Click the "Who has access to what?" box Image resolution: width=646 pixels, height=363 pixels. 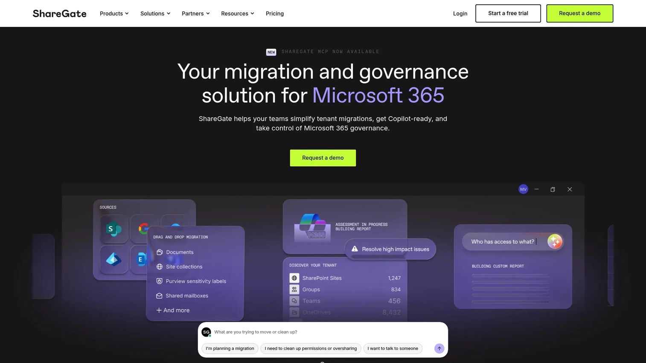512,241
